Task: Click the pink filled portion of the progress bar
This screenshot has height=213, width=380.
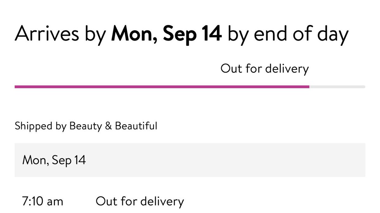Action: point(162,87)
